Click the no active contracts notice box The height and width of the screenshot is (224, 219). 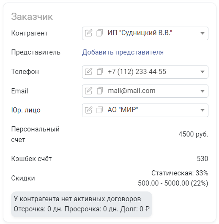[82, 204]
